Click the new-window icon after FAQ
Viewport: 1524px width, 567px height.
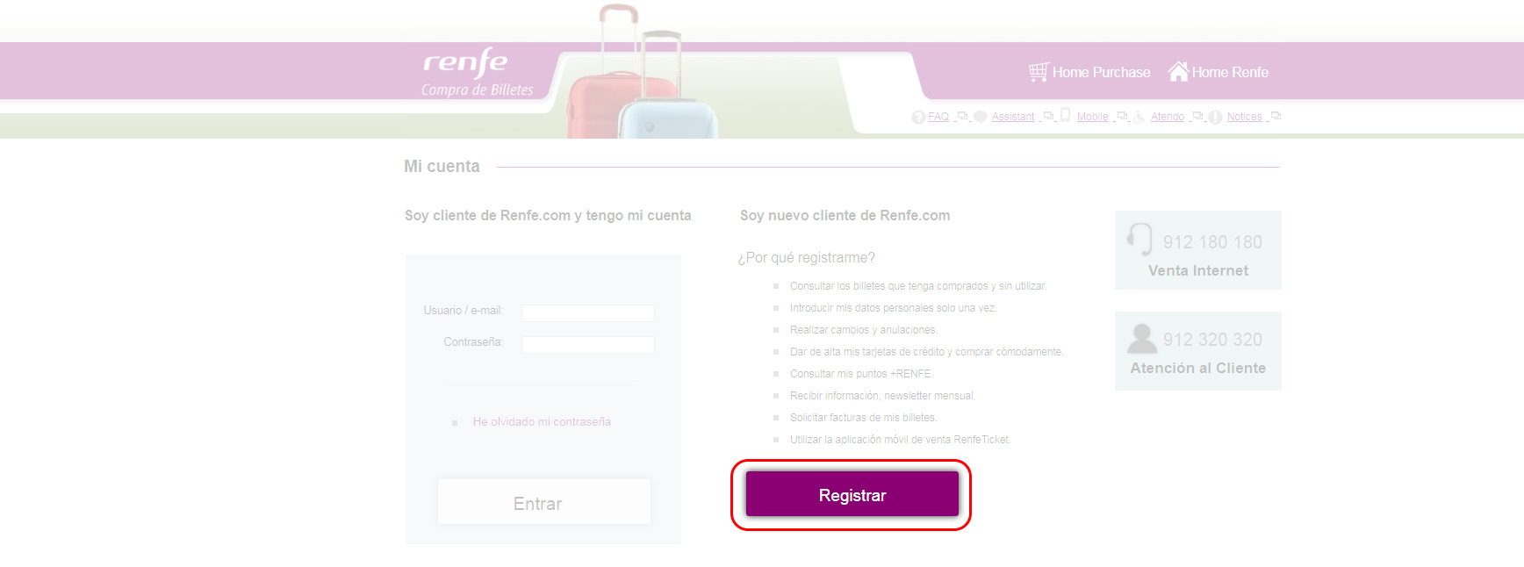click(962, 116)
